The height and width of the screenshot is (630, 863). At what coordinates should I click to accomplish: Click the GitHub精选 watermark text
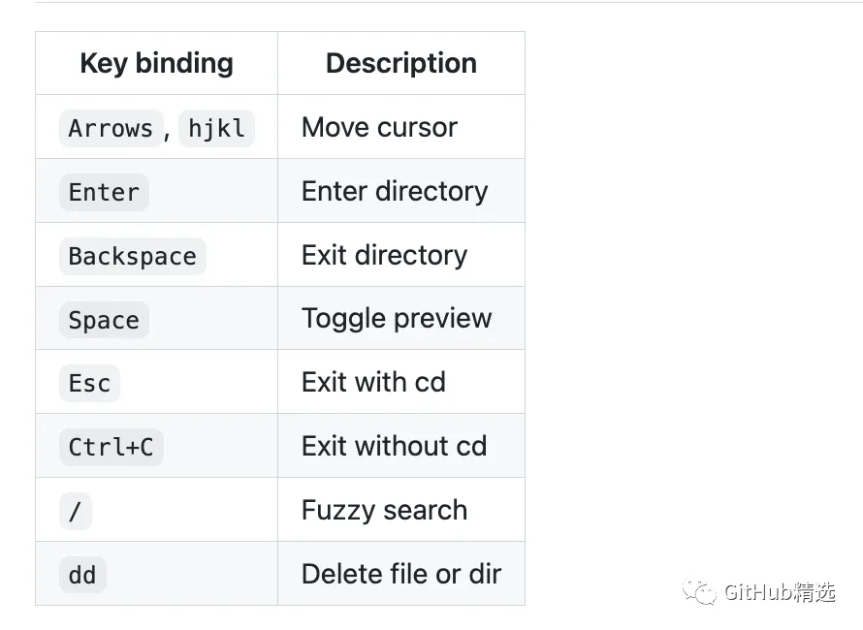(779, 592)
